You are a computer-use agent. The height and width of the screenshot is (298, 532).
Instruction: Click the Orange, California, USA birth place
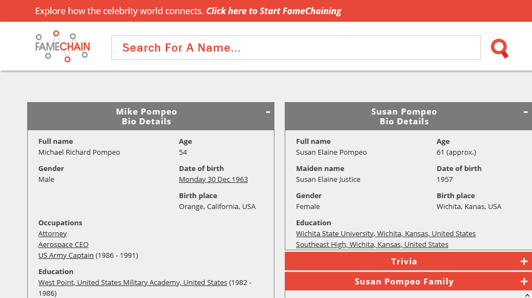pos(217,206)
